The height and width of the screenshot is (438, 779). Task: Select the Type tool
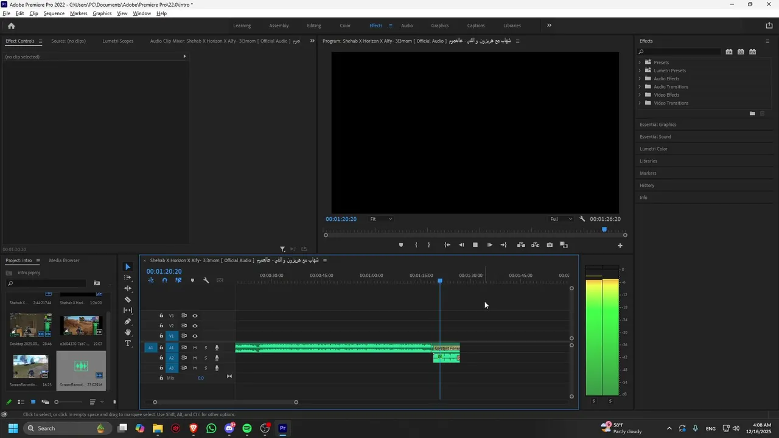[128, 343]
